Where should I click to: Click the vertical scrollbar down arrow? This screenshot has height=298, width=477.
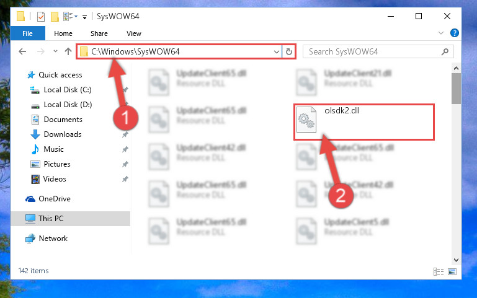[456, 260]
